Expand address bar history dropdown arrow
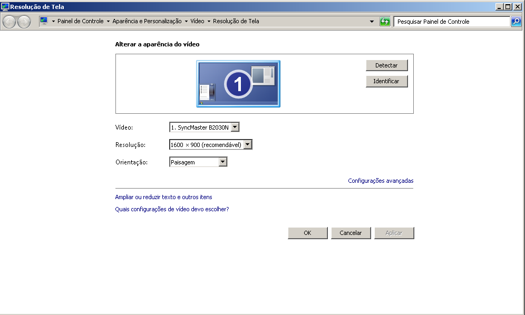This screenshot has height=315, width=525. pyautogui.click(x=372, y=22)
